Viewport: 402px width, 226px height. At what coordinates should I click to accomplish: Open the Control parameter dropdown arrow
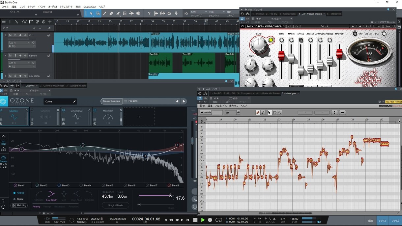(78, 14)
